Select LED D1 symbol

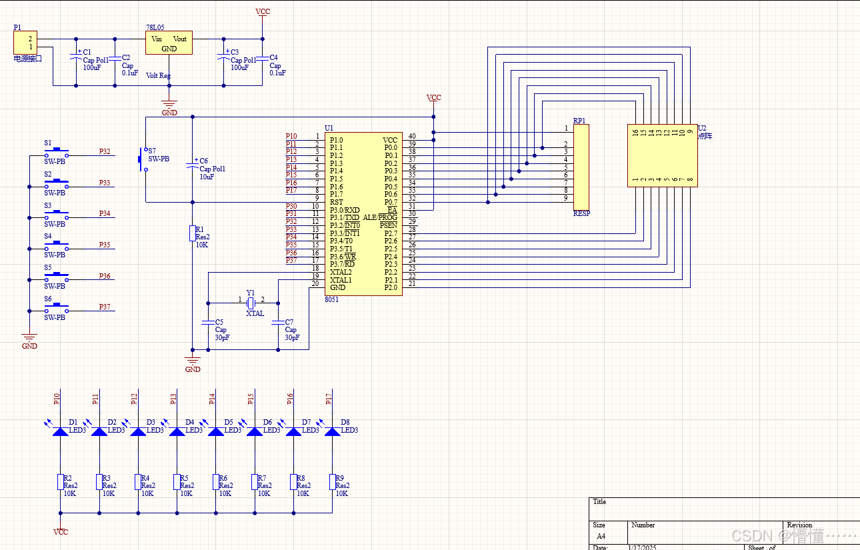[61, 431]
